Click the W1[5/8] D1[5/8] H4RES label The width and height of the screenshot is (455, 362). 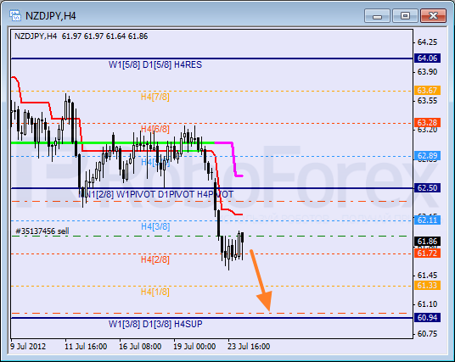click(155, 64)
